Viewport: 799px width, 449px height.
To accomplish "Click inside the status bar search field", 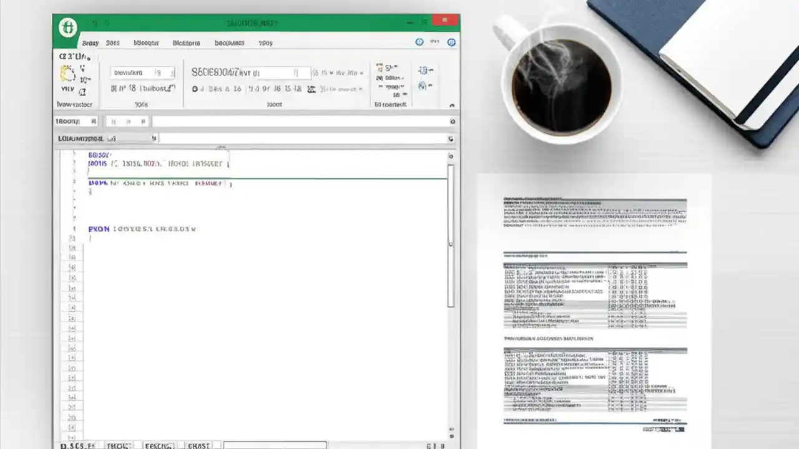I will (x=275, y=444).
